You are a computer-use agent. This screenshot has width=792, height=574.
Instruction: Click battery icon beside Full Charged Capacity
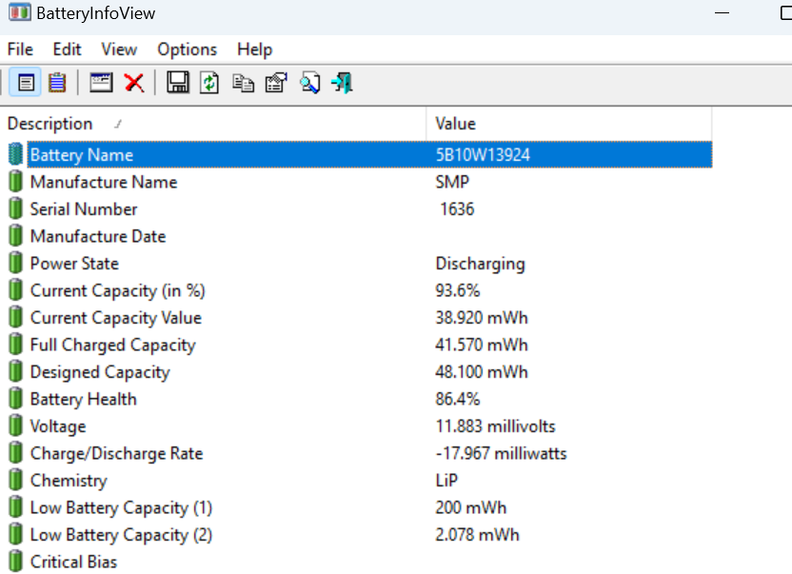15,344
